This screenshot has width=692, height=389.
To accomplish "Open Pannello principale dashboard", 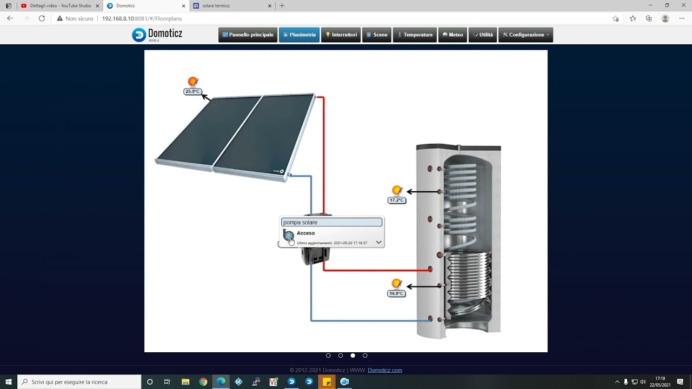I will 248,35.
